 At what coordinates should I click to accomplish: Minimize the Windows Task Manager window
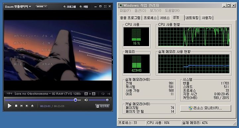[224, 6]
